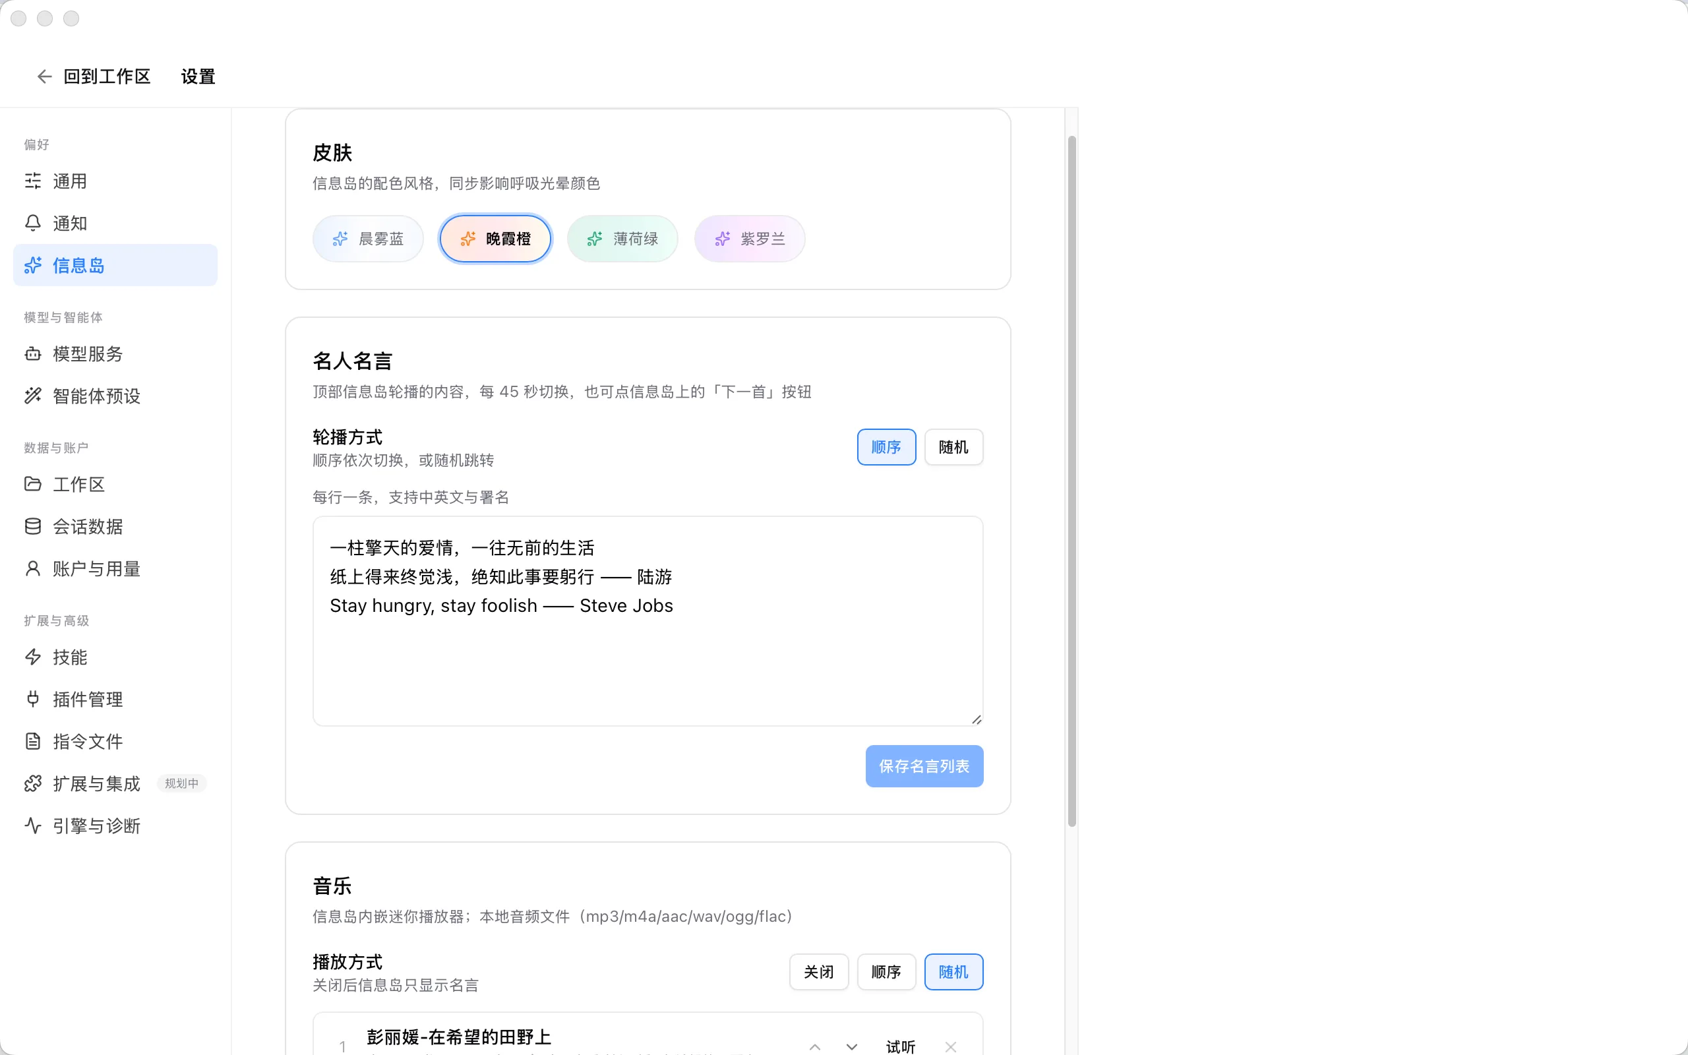Choose the 晨雾蓝 skin

click(x=369, y=239)
